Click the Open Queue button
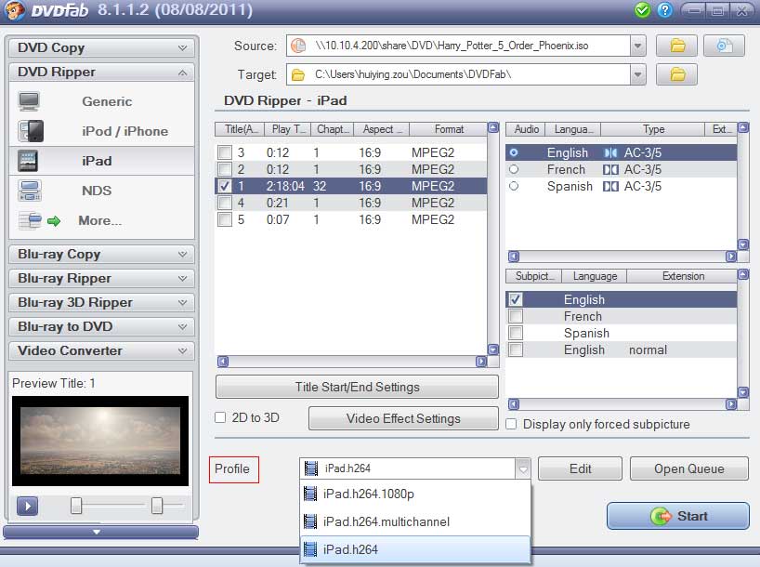The image size is (760, 567). coord(689,468)
